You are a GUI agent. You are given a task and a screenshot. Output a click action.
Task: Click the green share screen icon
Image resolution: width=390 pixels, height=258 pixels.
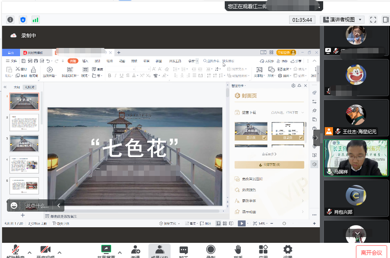[x=106, y=249]
